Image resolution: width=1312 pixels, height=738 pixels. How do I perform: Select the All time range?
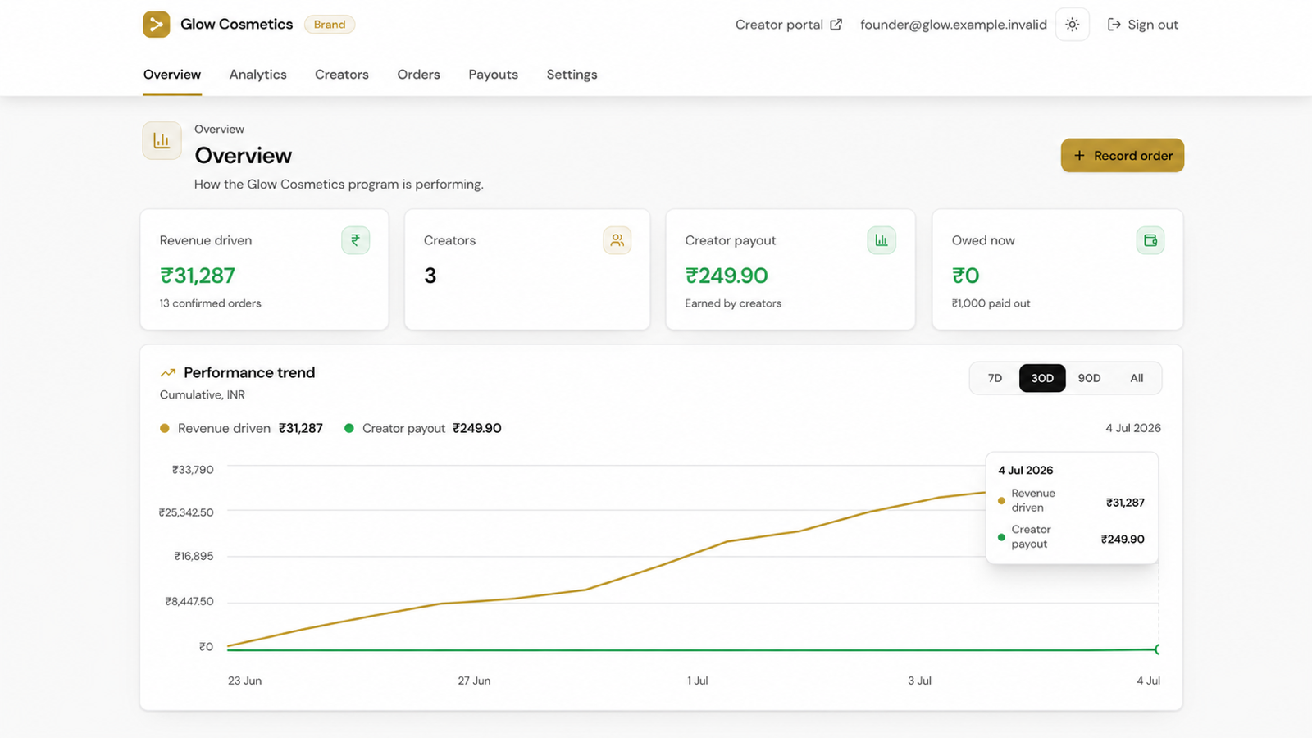[1137, 378]
